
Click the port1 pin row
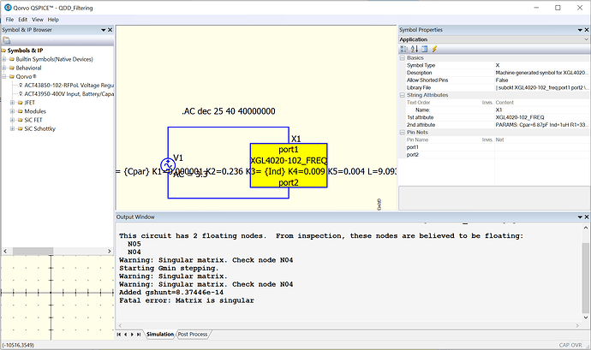click(493, 147)
